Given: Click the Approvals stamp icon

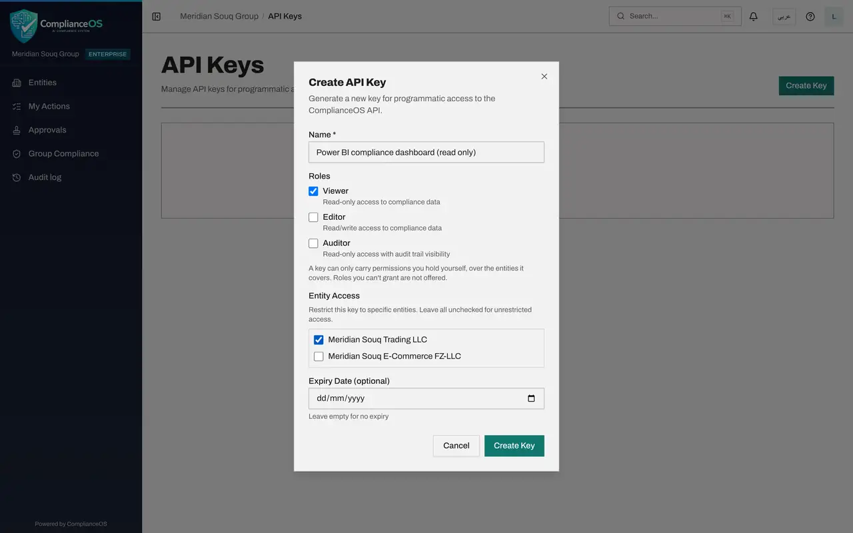Looking at the screenshot, I should click(x=17, y=130).
